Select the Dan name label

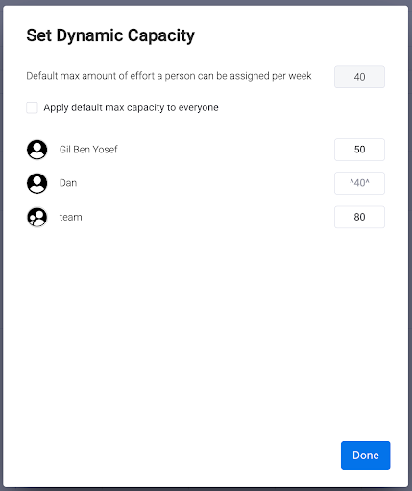tap(68, 183)
